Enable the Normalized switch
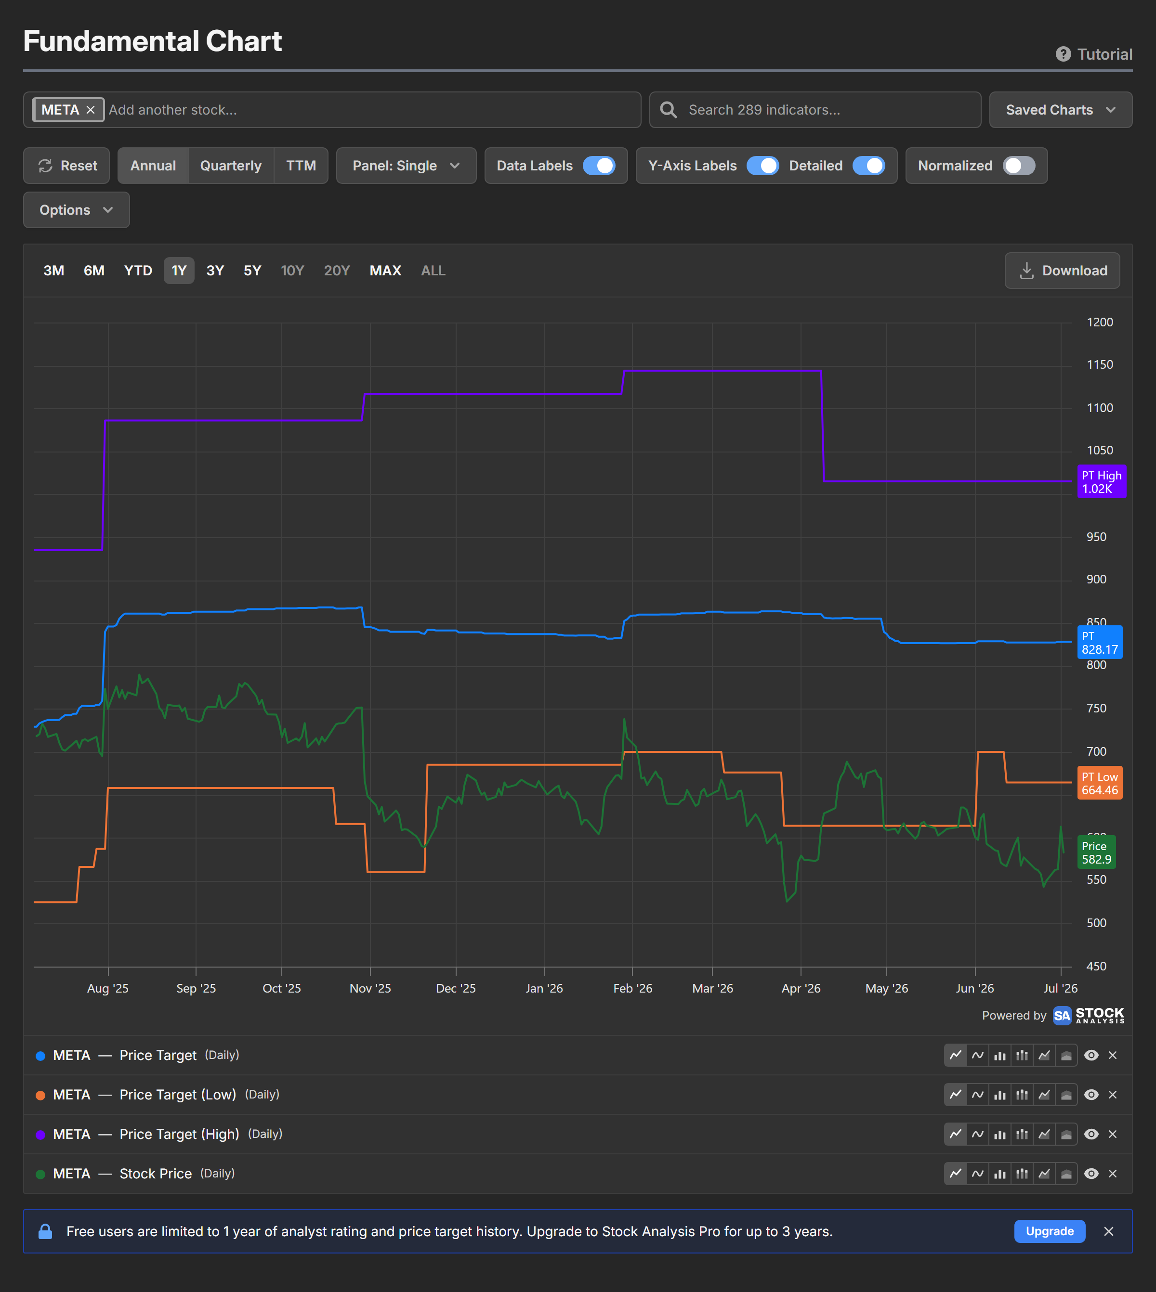The width and height of the screenshot is (1156, 1292). point(1019,166)
